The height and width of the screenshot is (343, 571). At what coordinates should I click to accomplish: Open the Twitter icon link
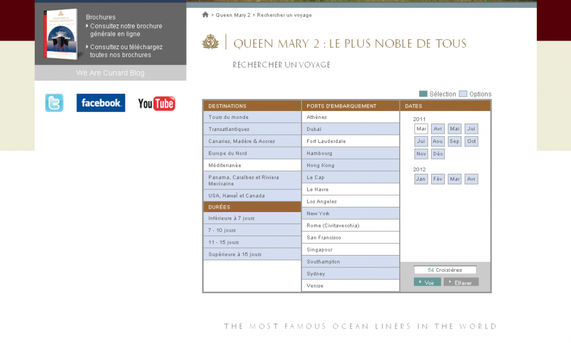[54, 103]
